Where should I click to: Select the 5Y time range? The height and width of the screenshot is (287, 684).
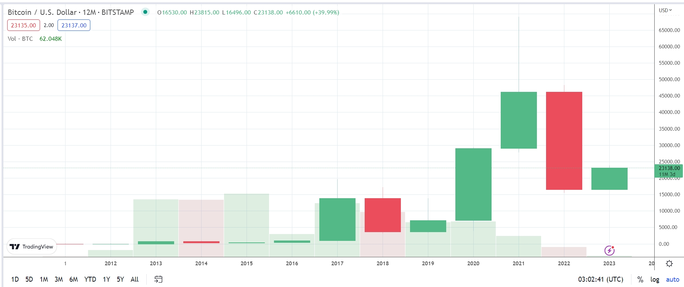click(120, 279)
